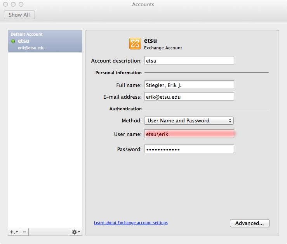287x244 pixels.
Task: Click the minus remove account button
Action: tap(24, 232)
